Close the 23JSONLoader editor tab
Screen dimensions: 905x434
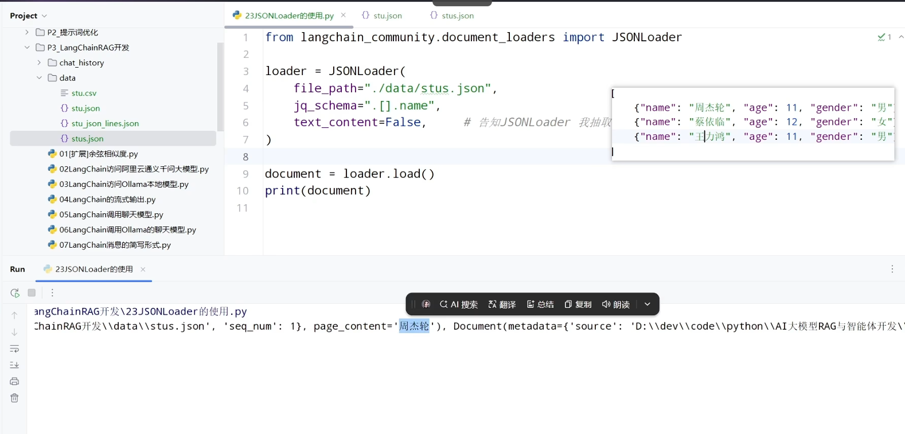344,15
